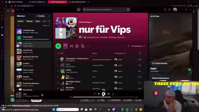Viewport: 199px width, 112px height.
Task: Click now playing cover in bottom bar
Action: [19, 95]
